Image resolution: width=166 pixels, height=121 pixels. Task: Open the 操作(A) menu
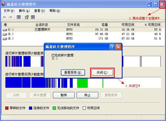click(x=24, y=11)
